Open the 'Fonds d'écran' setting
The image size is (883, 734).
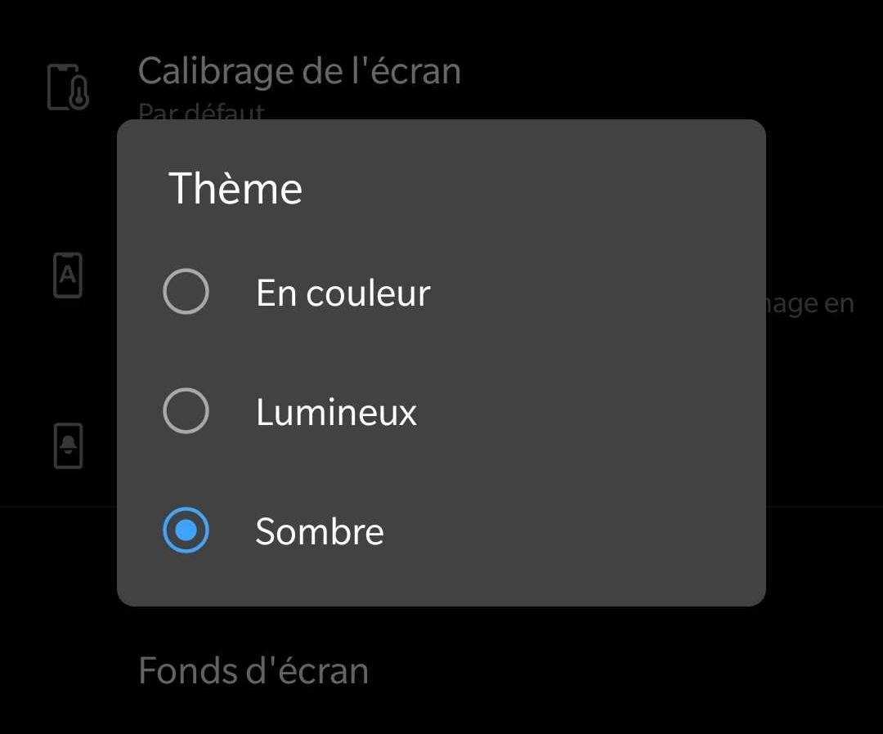click(253, 670)
